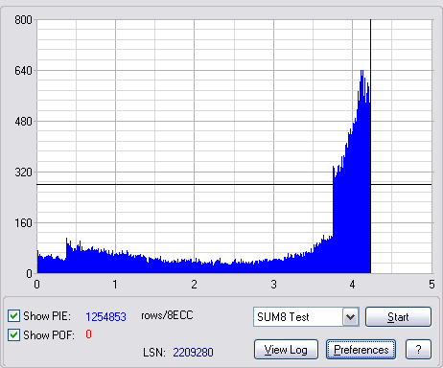Uncheck the Show POF checkbox
Screen dimensions: 443x368
click(13, 335)
